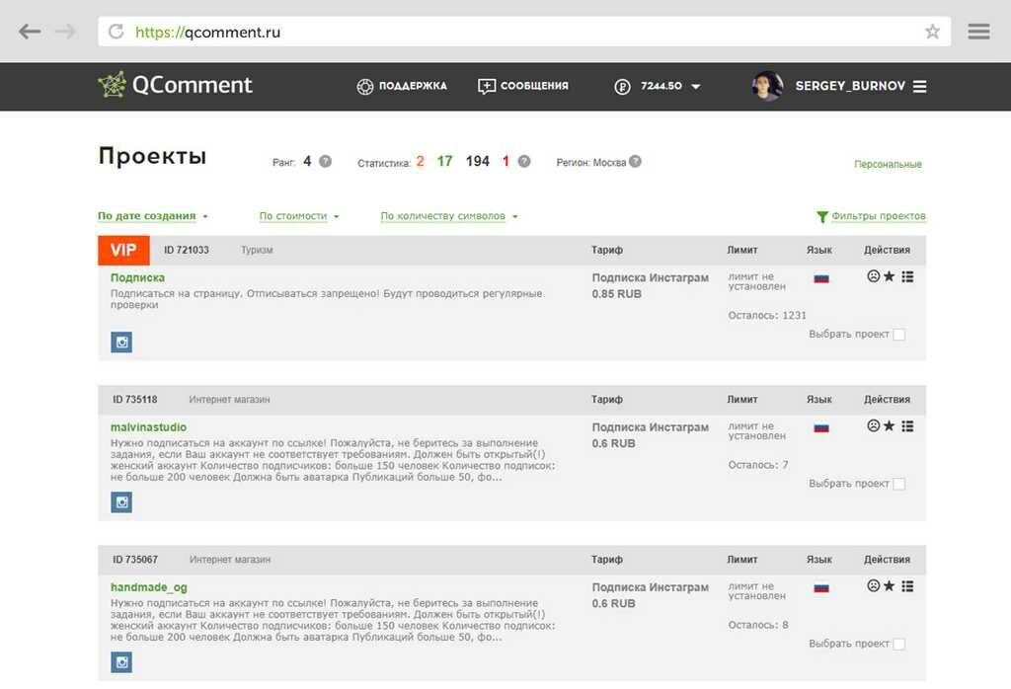Click the ID 735118 label
Screen dimensions: 1011x689
point(134,400)
